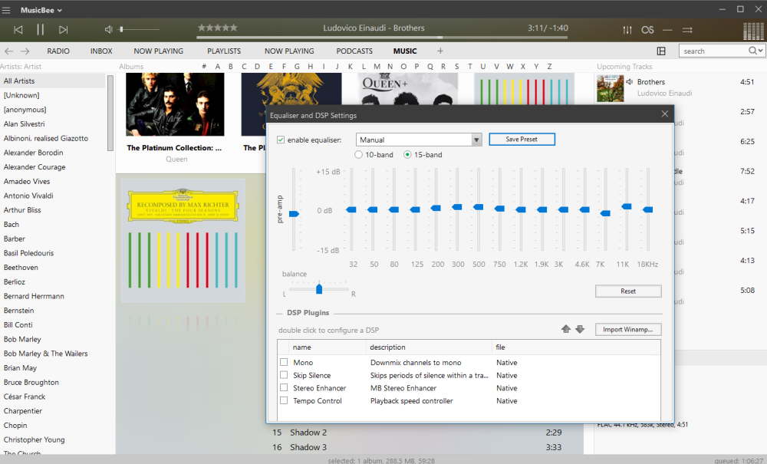Click the artist list scrollbar
The image size is (767, 464).
[110, 113]
